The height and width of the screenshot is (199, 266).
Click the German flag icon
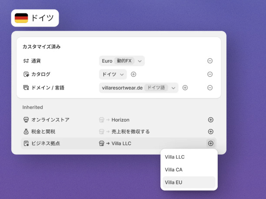tap(21, 18)
